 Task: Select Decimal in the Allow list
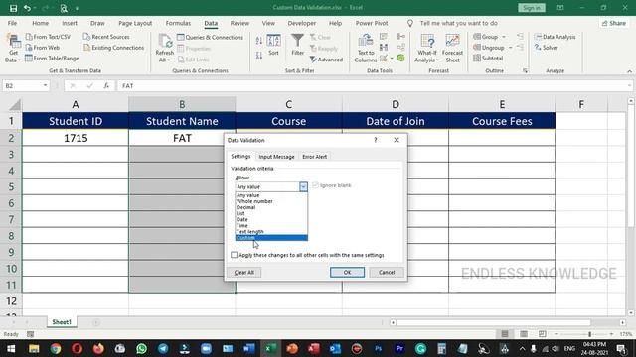click(271, 207)
